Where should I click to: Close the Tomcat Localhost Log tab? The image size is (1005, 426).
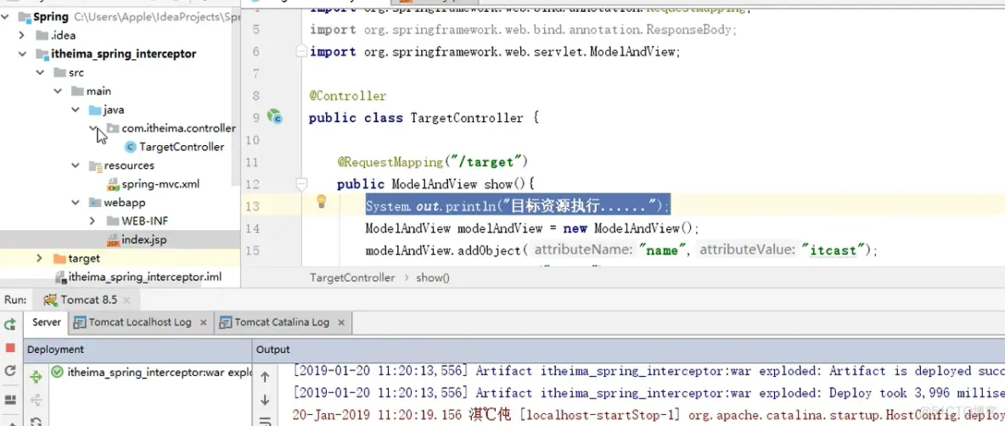(x=204, y=322)
